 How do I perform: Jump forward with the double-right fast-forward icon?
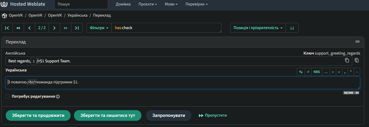click(x=66, y=28)
